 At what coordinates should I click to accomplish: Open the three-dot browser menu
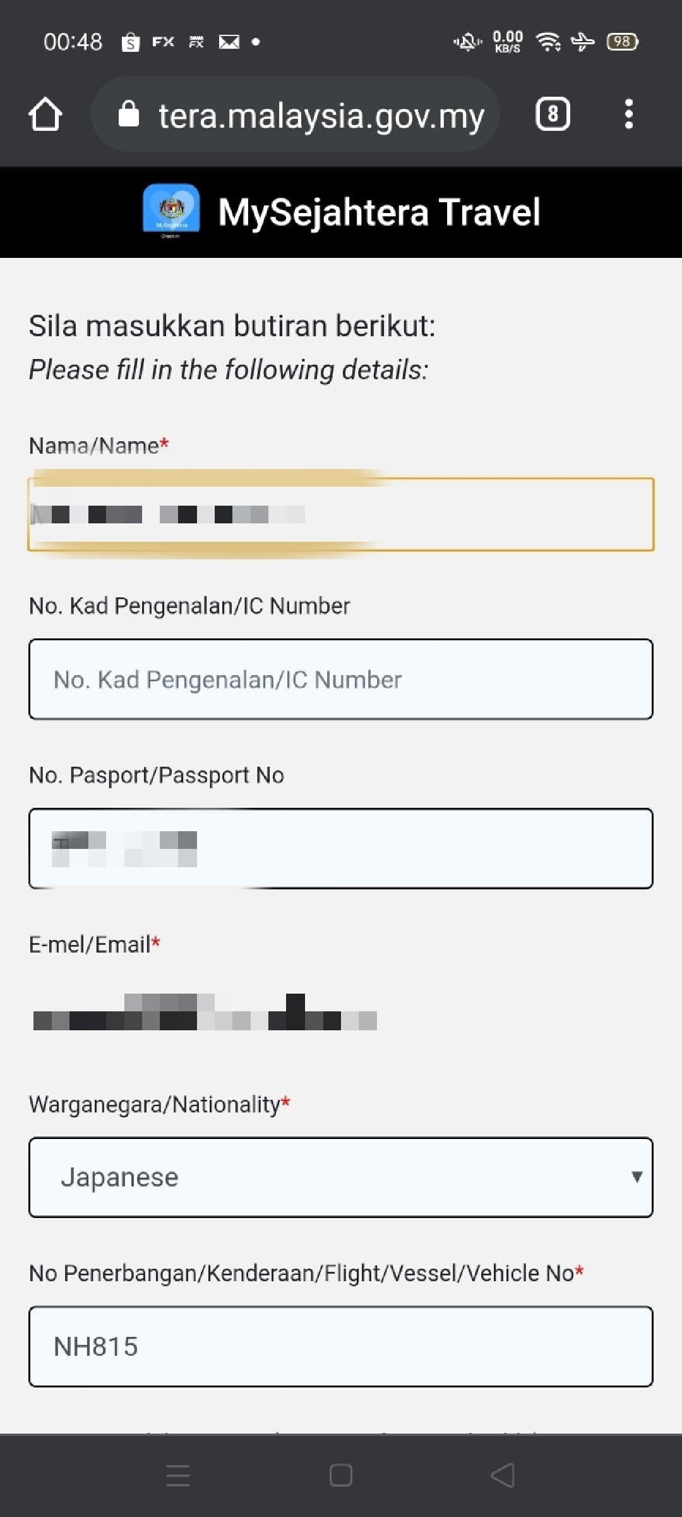628,114
